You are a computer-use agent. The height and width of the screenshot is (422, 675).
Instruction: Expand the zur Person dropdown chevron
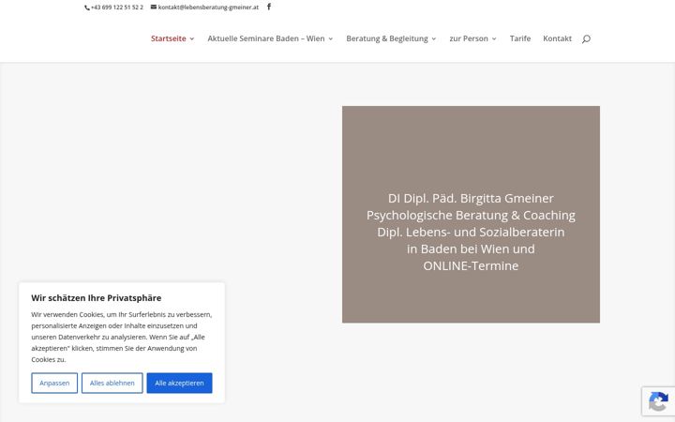point(494,38)
